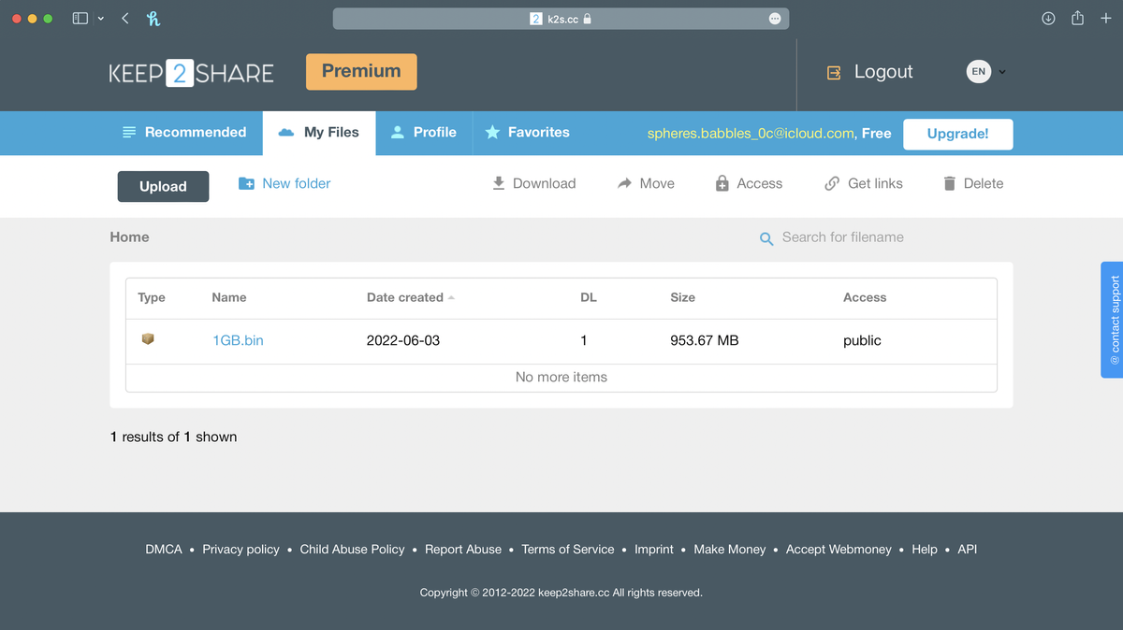Click the 1GB.bin file type box icon
1123x630 pixels.
click(148, 339)
